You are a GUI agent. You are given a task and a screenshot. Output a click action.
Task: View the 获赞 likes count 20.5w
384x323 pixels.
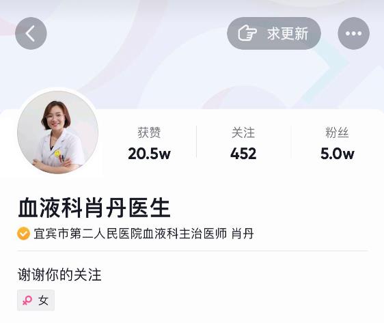point(149,143)
